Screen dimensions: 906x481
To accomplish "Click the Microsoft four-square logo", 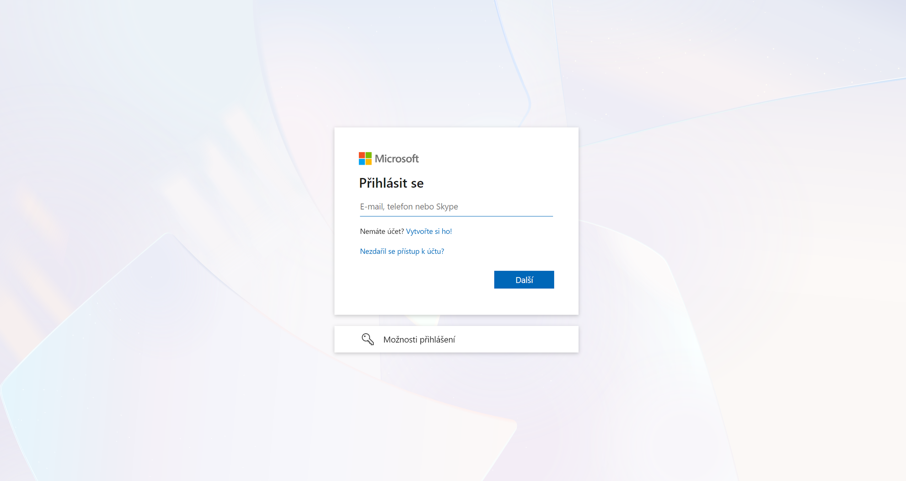I will coord(365,158).
